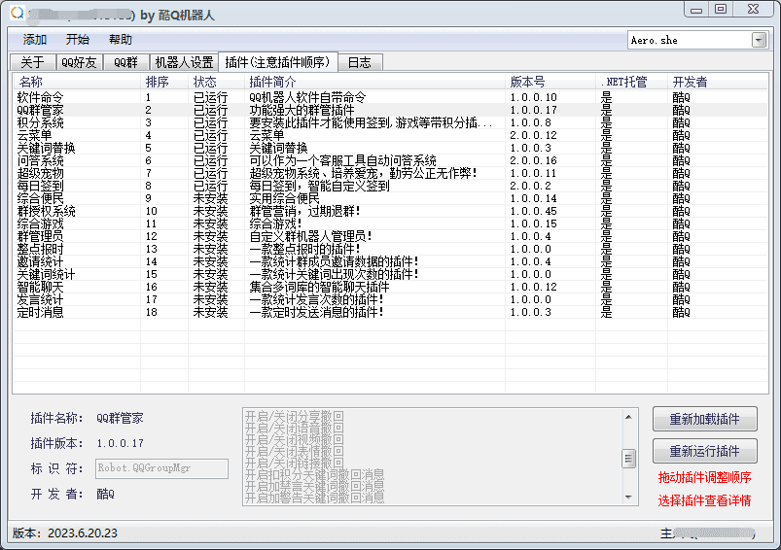Click the version 2023.6.20.23 status text
Screen dimensions: 781x550
pos(65,533)
